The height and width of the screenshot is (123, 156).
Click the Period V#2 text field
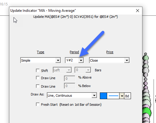pos(72,60)
